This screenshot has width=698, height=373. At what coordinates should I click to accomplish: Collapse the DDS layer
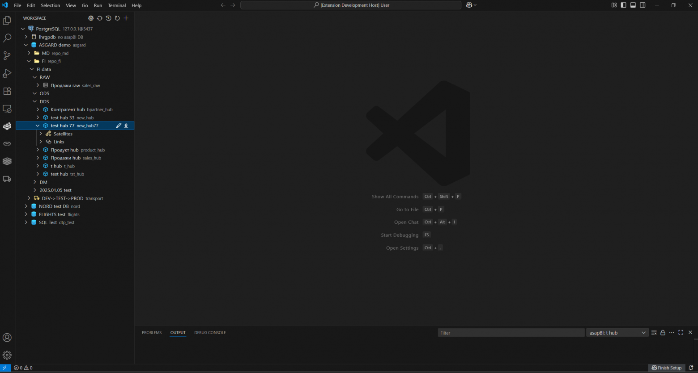click(35, 101)
